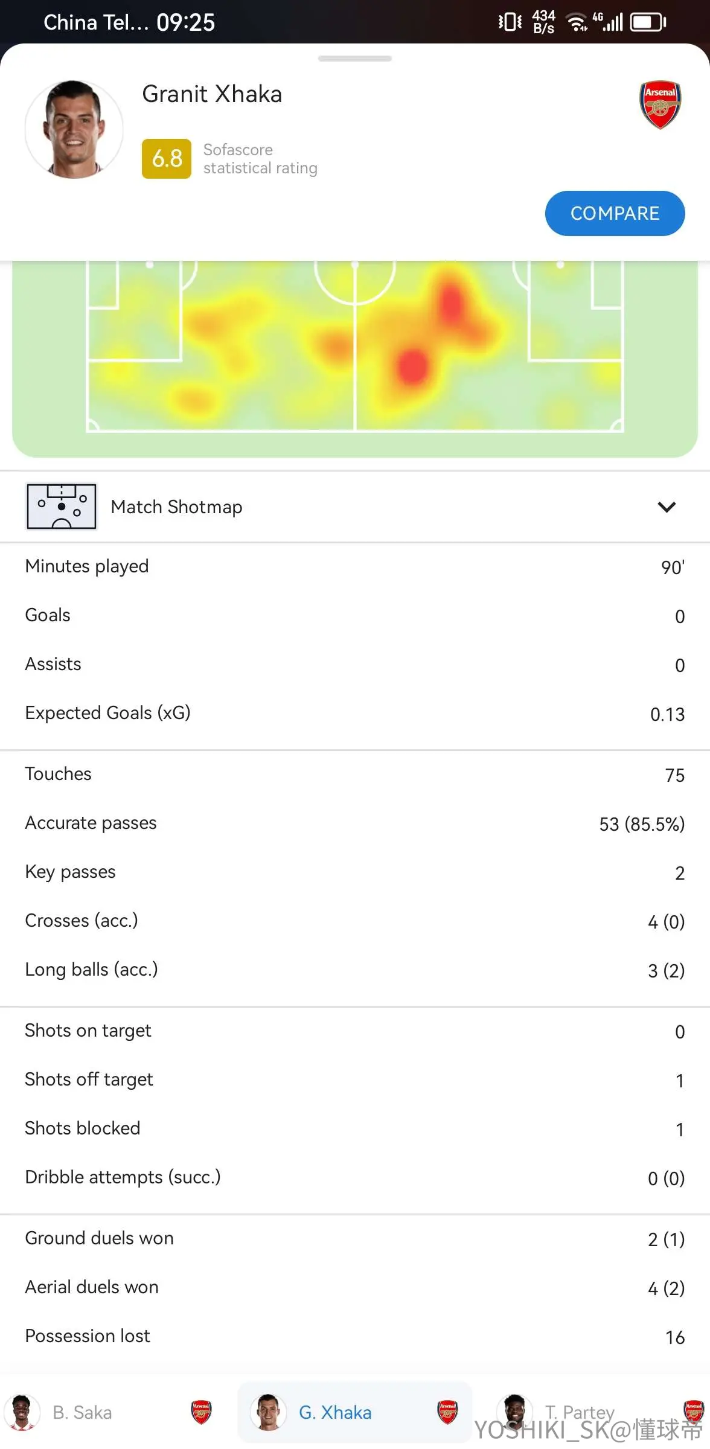Expand the Match Shotmap chevron

667,507
